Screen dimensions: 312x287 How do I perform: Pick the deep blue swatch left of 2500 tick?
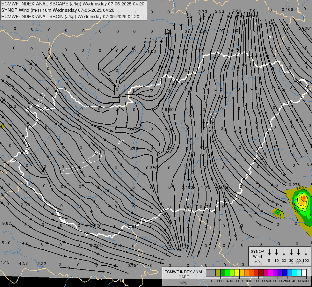click(285, 273)
